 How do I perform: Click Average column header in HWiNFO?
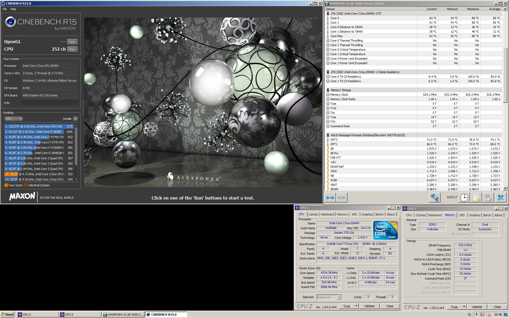coord(491,9)
